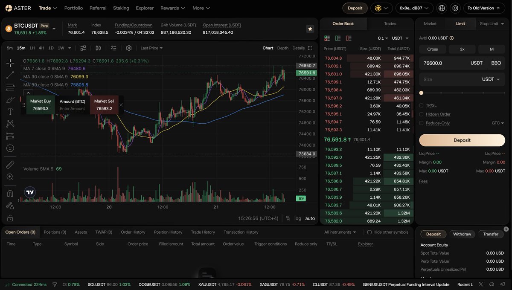Open the emoji icons tool
This screenshot has height=290, width=512.
(10, 148)
